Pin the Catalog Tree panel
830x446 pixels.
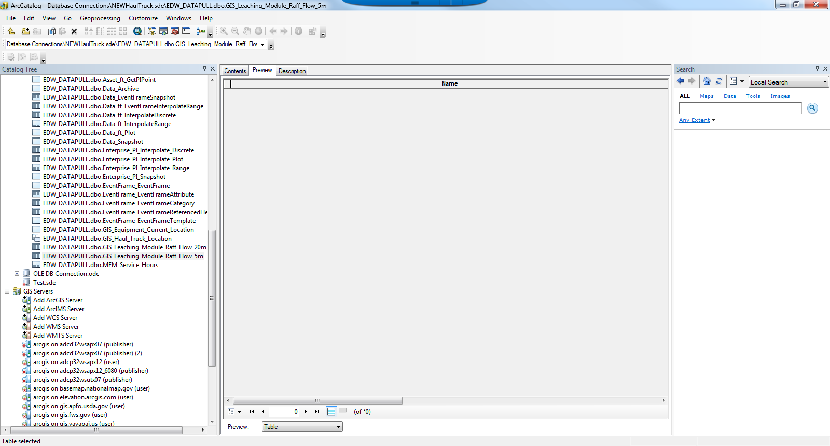coord(204,68)
